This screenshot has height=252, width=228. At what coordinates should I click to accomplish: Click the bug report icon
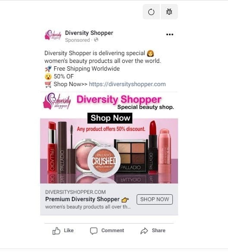click(x=169, y=12)
